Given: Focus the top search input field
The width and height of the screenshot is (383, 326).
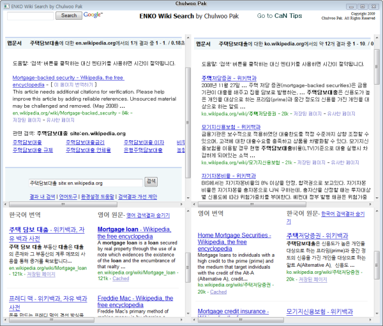Looking at the screenshot, I should (x=31, y=16).
